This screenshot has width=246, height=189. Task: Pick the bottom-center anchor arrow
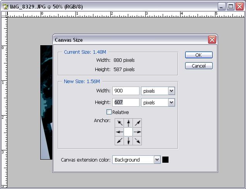click(x=128, y=141)
